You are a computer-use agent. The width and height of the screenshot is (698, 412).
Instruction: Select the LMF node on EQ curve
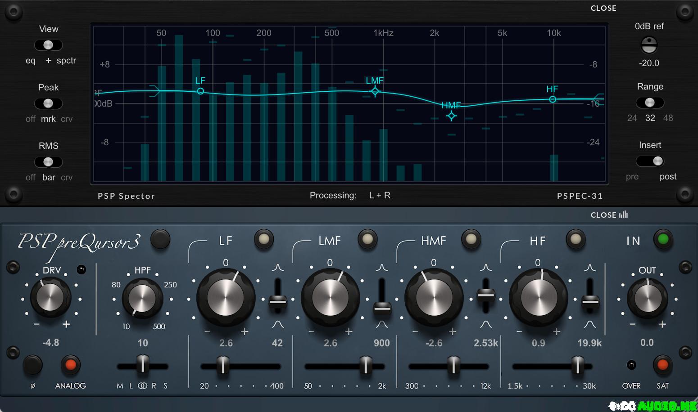point(375,92)
